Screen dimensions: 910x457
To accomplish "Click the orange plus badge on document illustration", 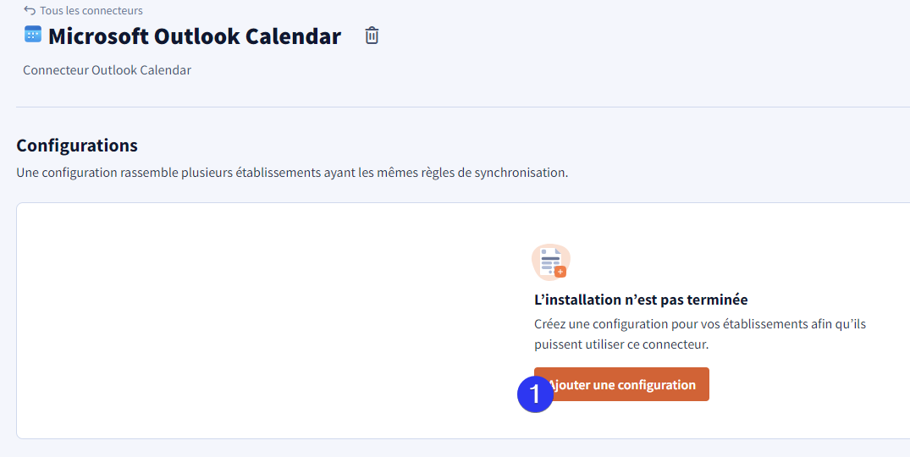I will tap(560, 272).
